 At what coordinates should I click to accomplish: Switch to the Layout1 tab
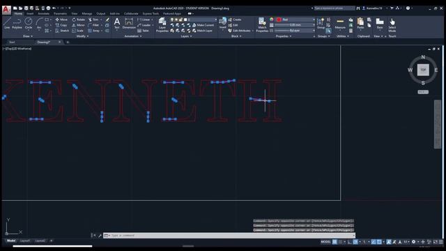[25, 241]
